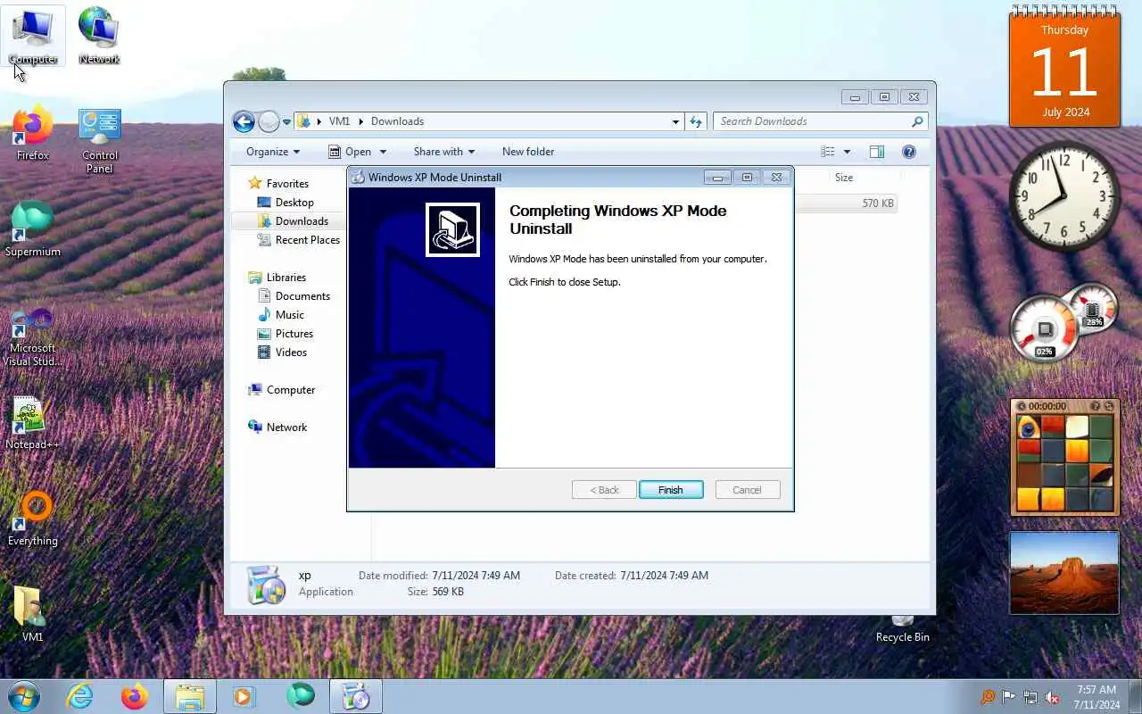Click the Size column header
Screen dimensions: 1142x714
tap(844, 178)
